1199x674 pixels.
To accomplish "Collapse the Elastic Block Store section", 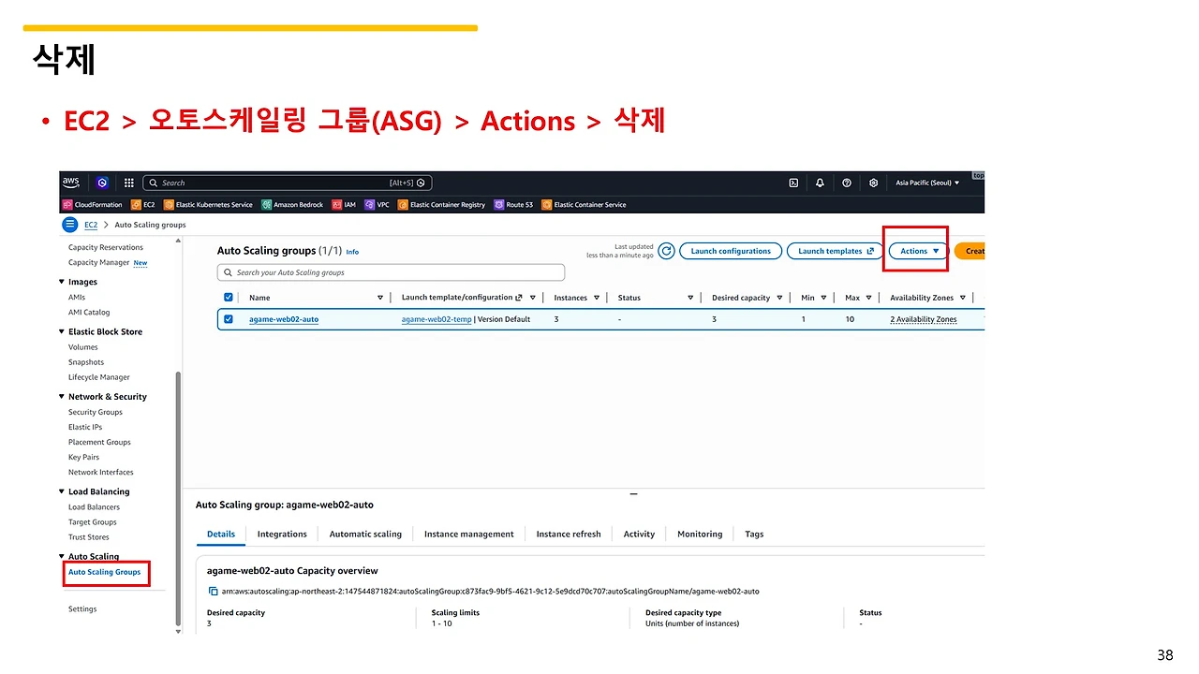I will pyautogui.click(x=62, y=331).
